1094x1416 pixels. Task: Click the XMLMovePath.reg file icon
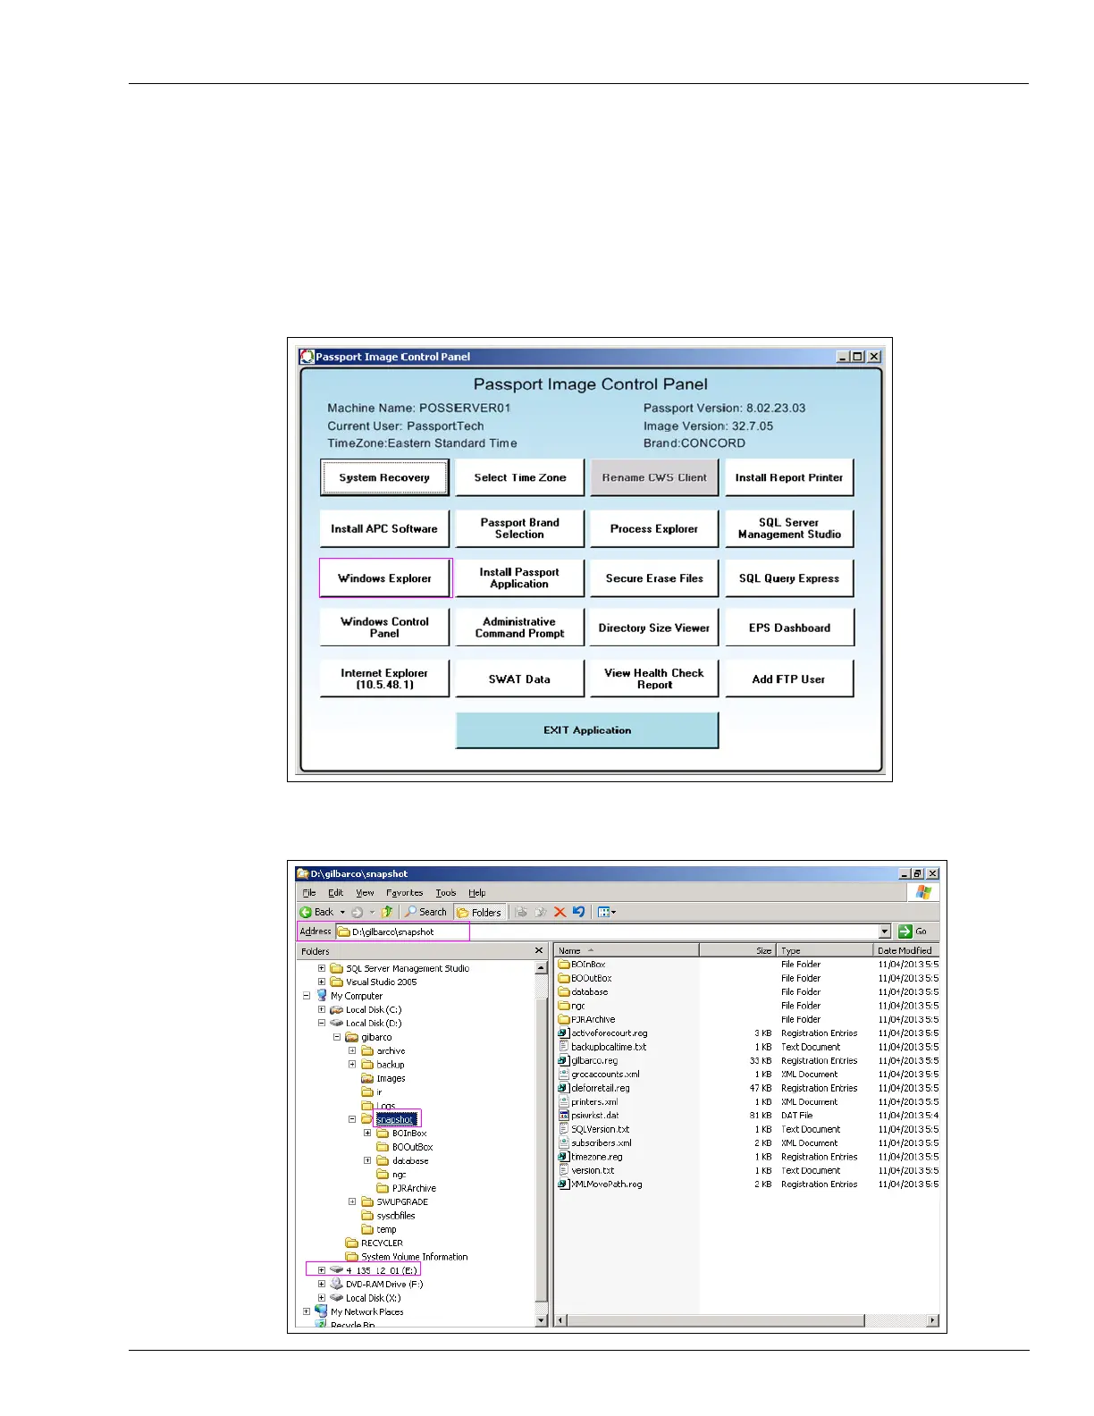[564, 1184]
